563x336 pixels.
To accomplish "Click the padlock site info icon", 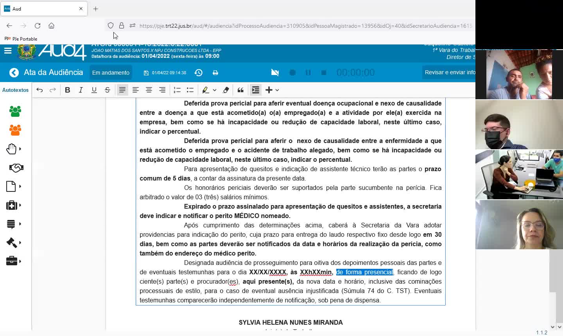I will (122, 26).
